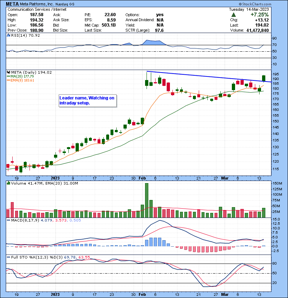
Task: Click the META ticker symbol title
Action: pyautogui.click(x=12, y=4)
